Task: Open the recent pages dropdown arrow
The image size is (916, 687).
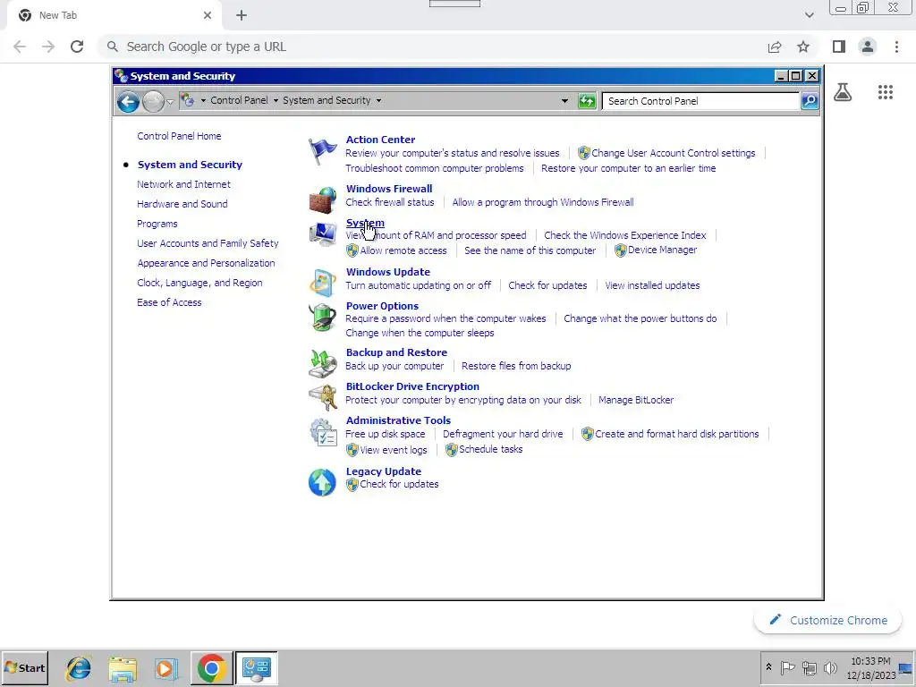Action: pos(170,102)
